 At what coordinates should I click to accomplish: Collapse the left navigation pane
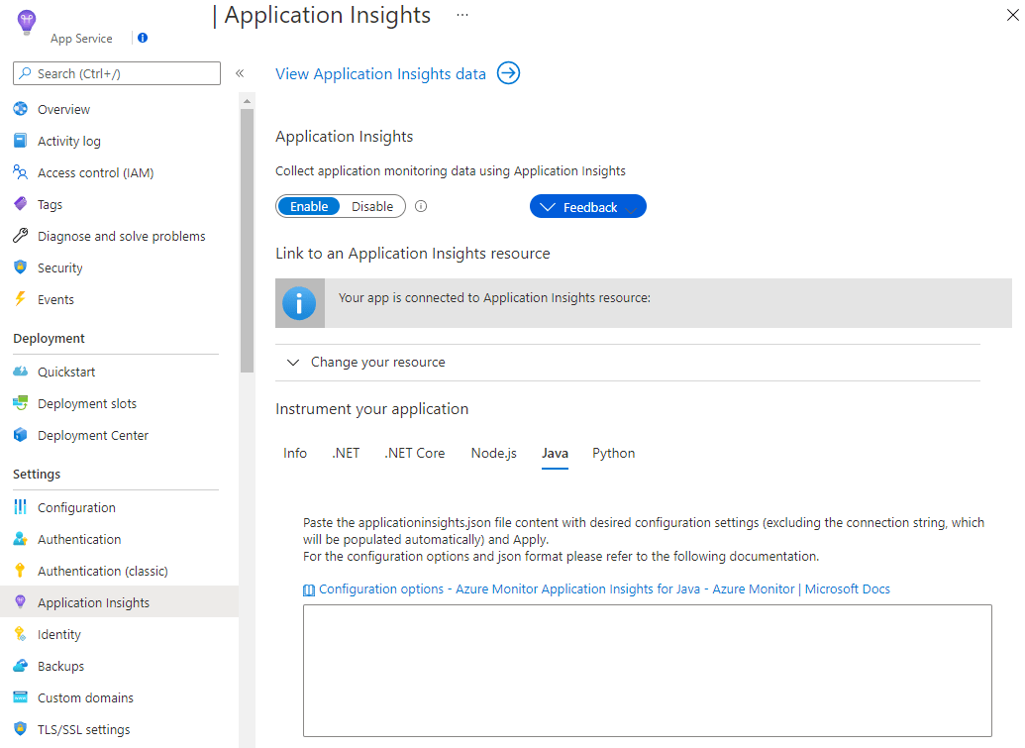[x=239, y=72]
